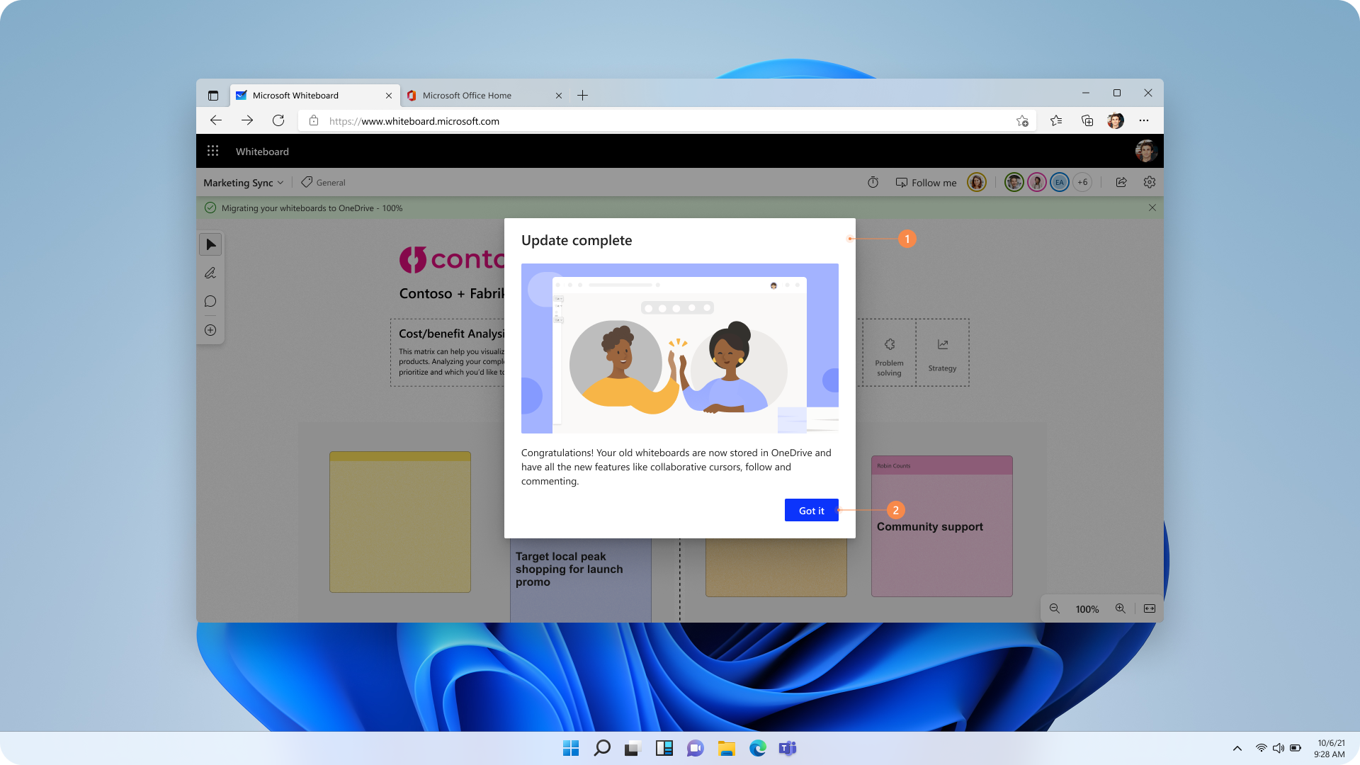1360x765 pixels.
Task: Show the six hidden collaborators via +6 badge
Action: coord(1082,182)
